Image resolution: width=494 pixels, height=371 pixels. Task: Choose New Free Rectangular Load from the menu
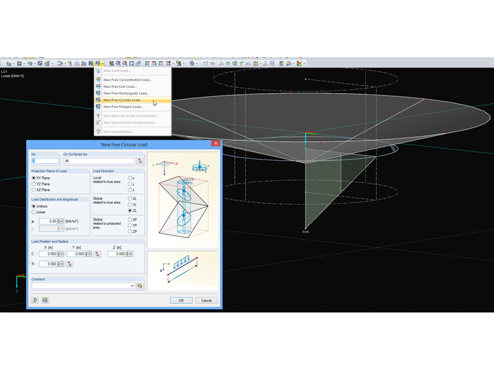click(x=133, y=93)
